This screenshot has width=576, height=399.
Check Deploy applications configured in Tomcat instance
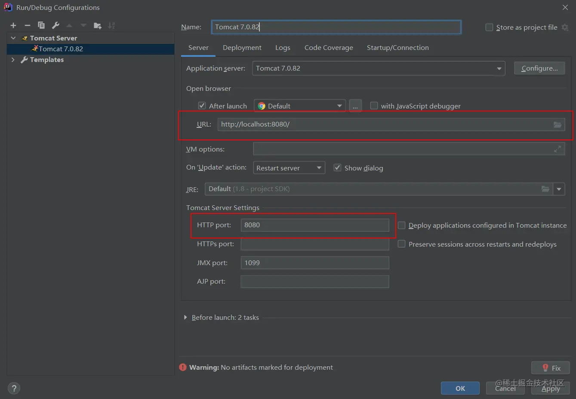pyautogui.click(x=401, y=225)
